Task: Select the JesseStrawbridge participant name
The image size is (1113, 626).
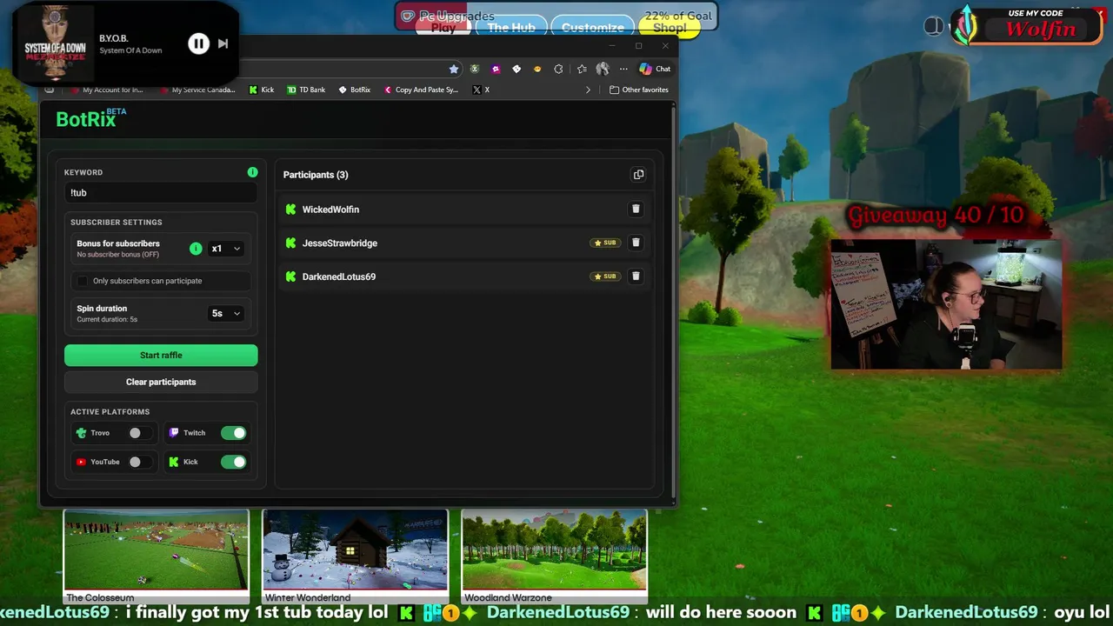Action: (x=340, y=243)
